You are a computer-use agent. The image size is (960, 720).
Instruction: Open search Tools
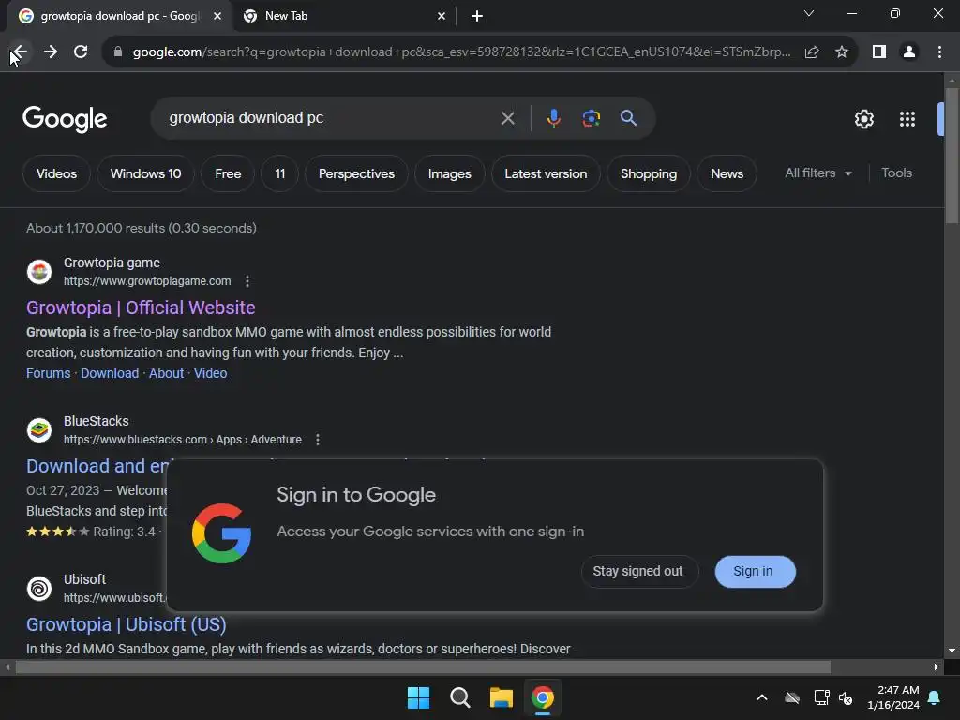coord(896,173)
